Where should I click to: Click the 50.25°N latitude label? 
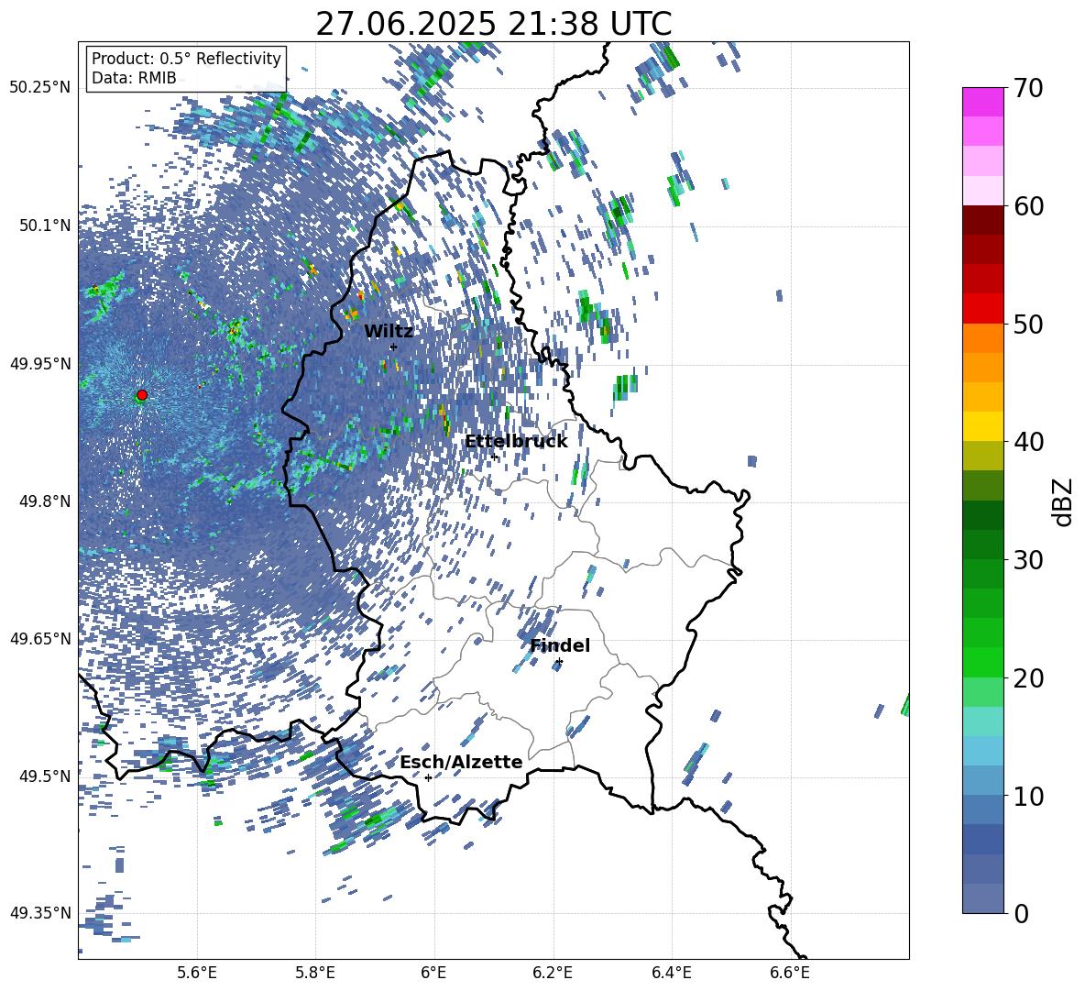[x=40, y=88]
